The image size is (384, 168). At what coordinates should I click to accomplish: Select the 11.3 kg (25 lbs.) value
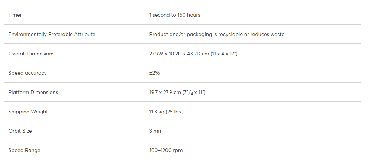click(x=166, y=112)
